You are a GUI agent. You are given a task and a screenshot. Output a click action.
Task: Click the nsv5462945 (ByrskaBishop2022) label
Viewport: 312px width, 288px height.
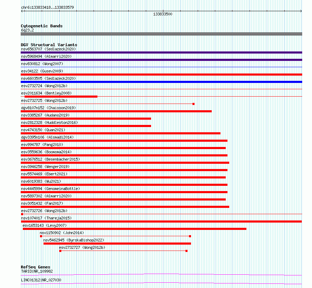(74, 240)
